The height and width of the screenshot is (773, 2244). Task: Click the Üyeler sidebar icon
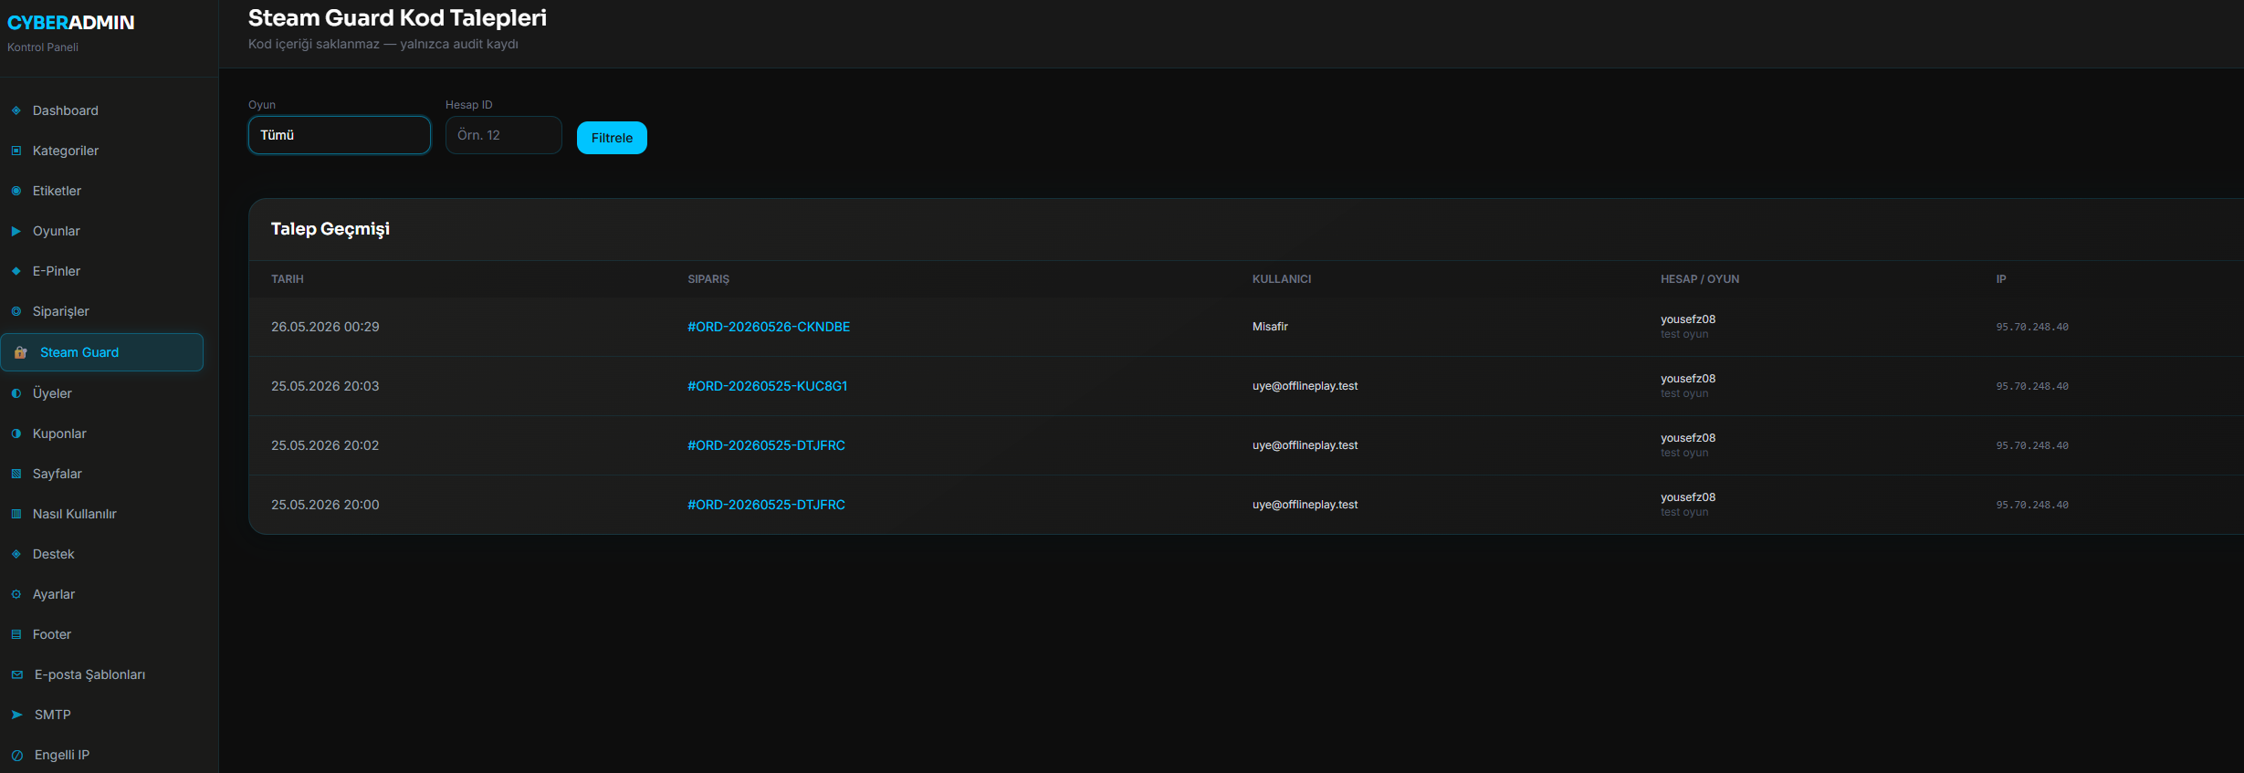click(16, 393)
